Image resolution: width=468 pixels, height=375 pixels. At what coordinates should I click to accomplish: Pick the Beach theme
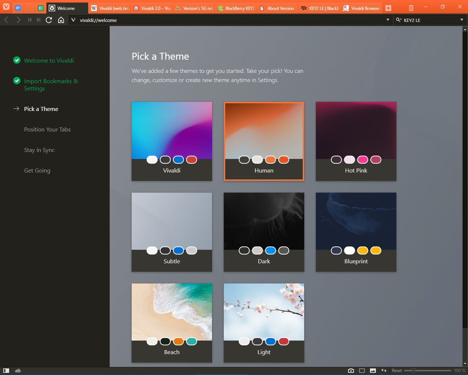pos(172,323)
